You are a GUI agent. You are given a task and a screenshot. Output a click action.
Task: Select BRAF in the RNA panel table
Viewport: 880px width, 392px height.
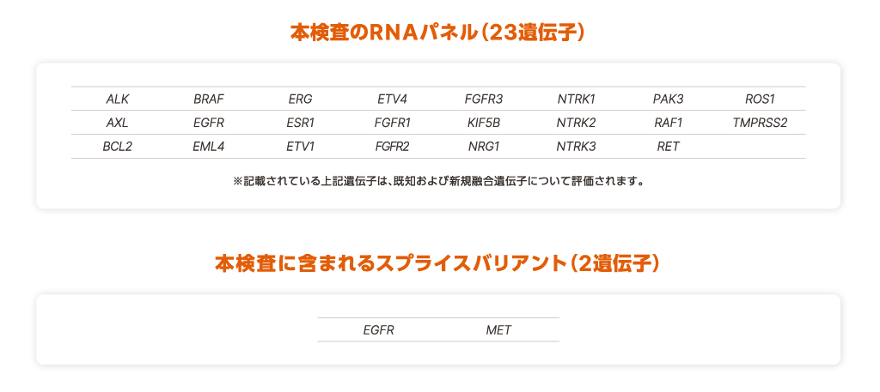[209, 99]
